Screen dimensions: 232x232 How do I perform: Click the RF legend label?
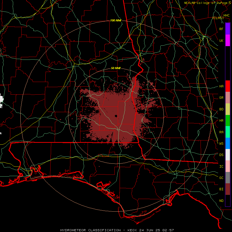(221, 29)
